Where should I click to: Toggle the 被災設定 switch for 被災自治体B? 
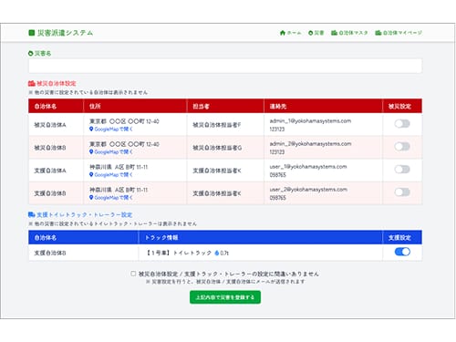(402, 147)
